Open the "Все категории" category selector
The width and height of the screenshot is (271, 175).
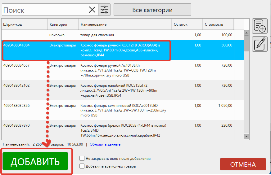[x=152, y=10]
